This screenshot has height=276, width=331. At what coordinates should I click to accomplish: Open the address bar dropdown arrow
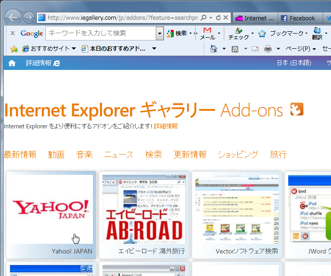[x=211, y=18]
